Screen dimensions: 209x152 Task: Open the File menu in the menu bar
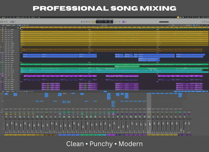[x=8, y=17]
